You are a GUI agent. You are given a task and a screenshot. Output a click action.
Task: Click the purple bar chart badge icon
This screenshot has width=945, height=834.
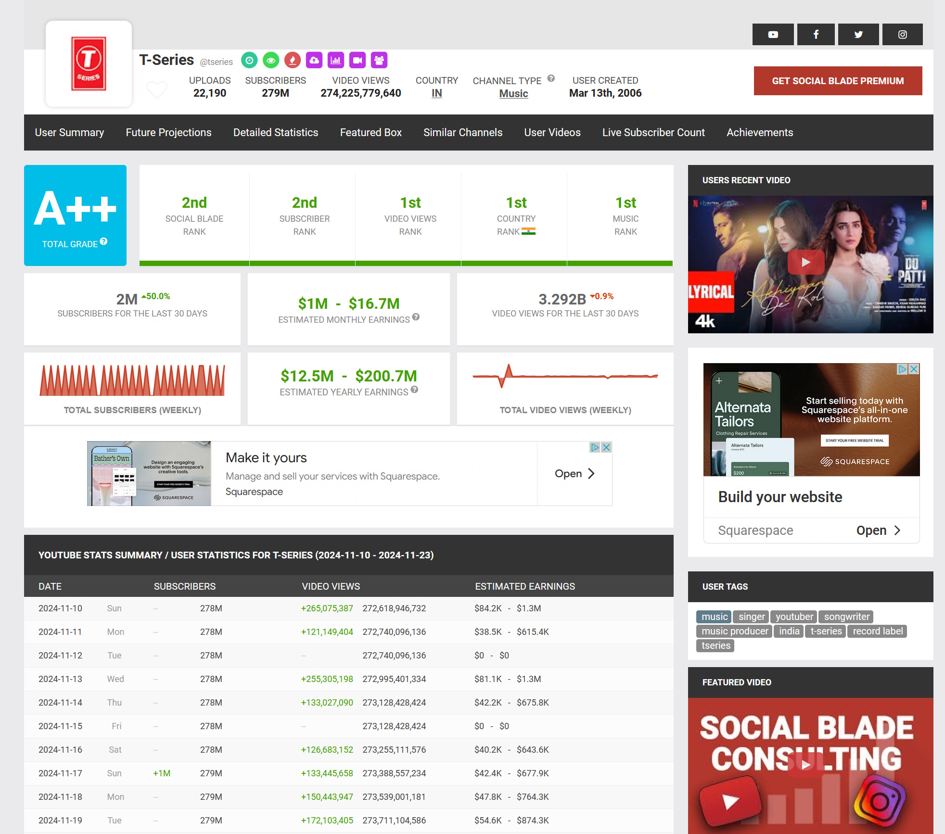[x=336, y=60]
